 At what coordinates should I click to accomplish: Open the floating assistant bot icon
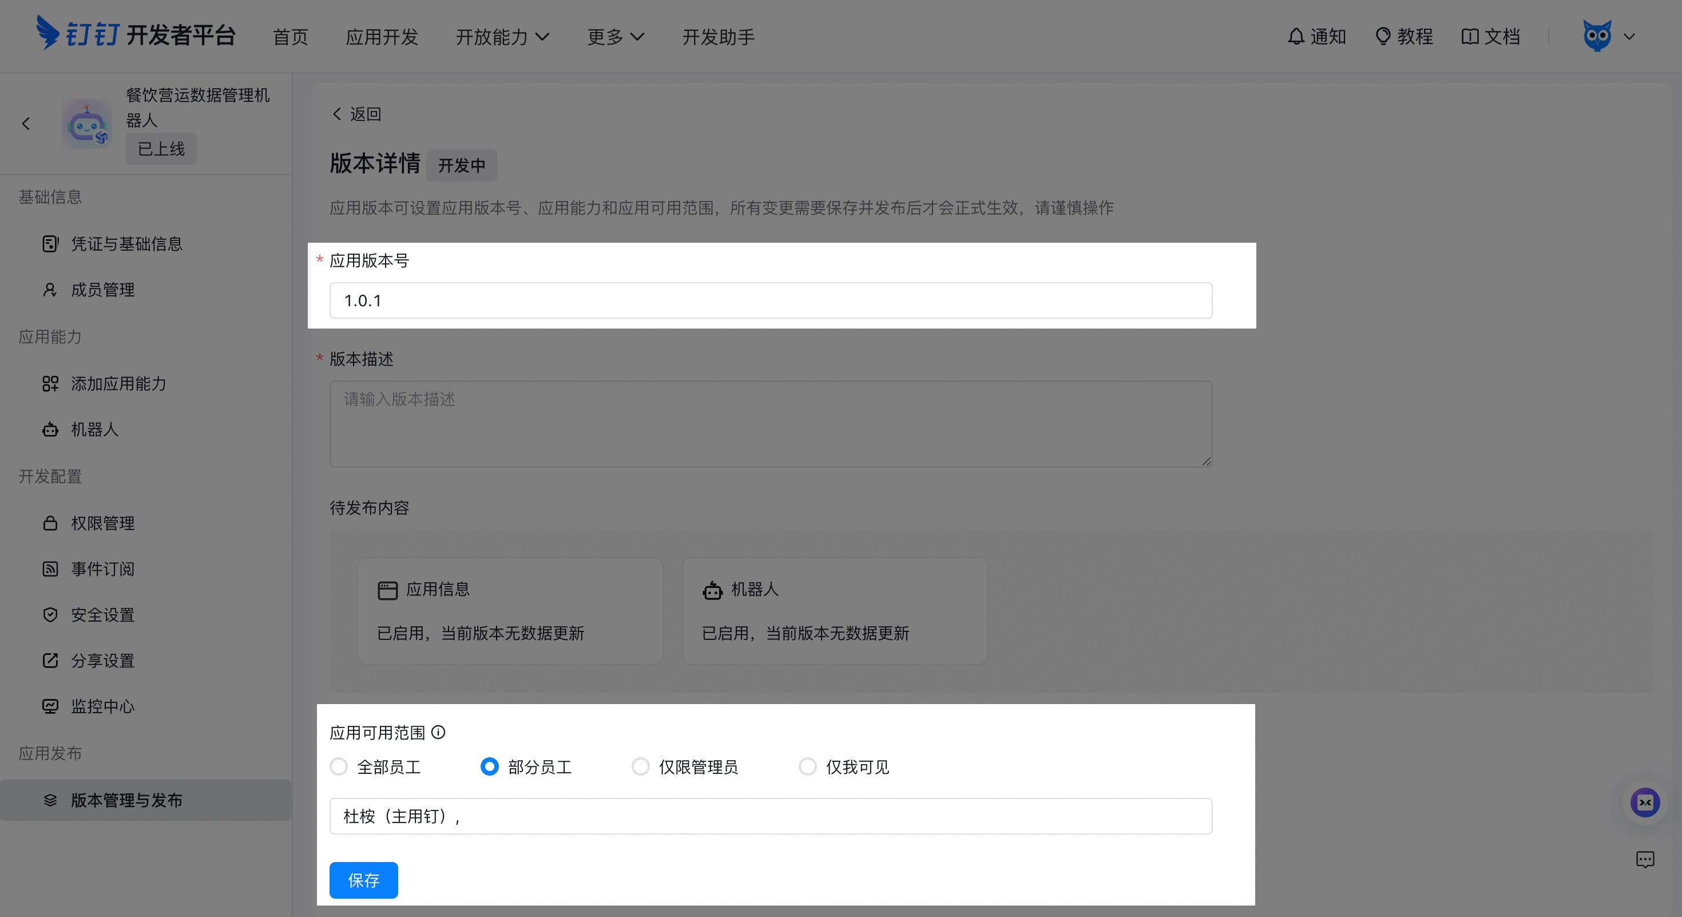point(1645,803)
